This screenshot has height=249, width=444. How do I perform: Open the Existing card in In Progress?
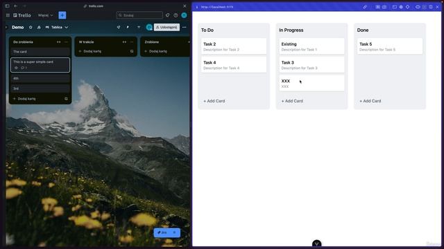point(311,46)
